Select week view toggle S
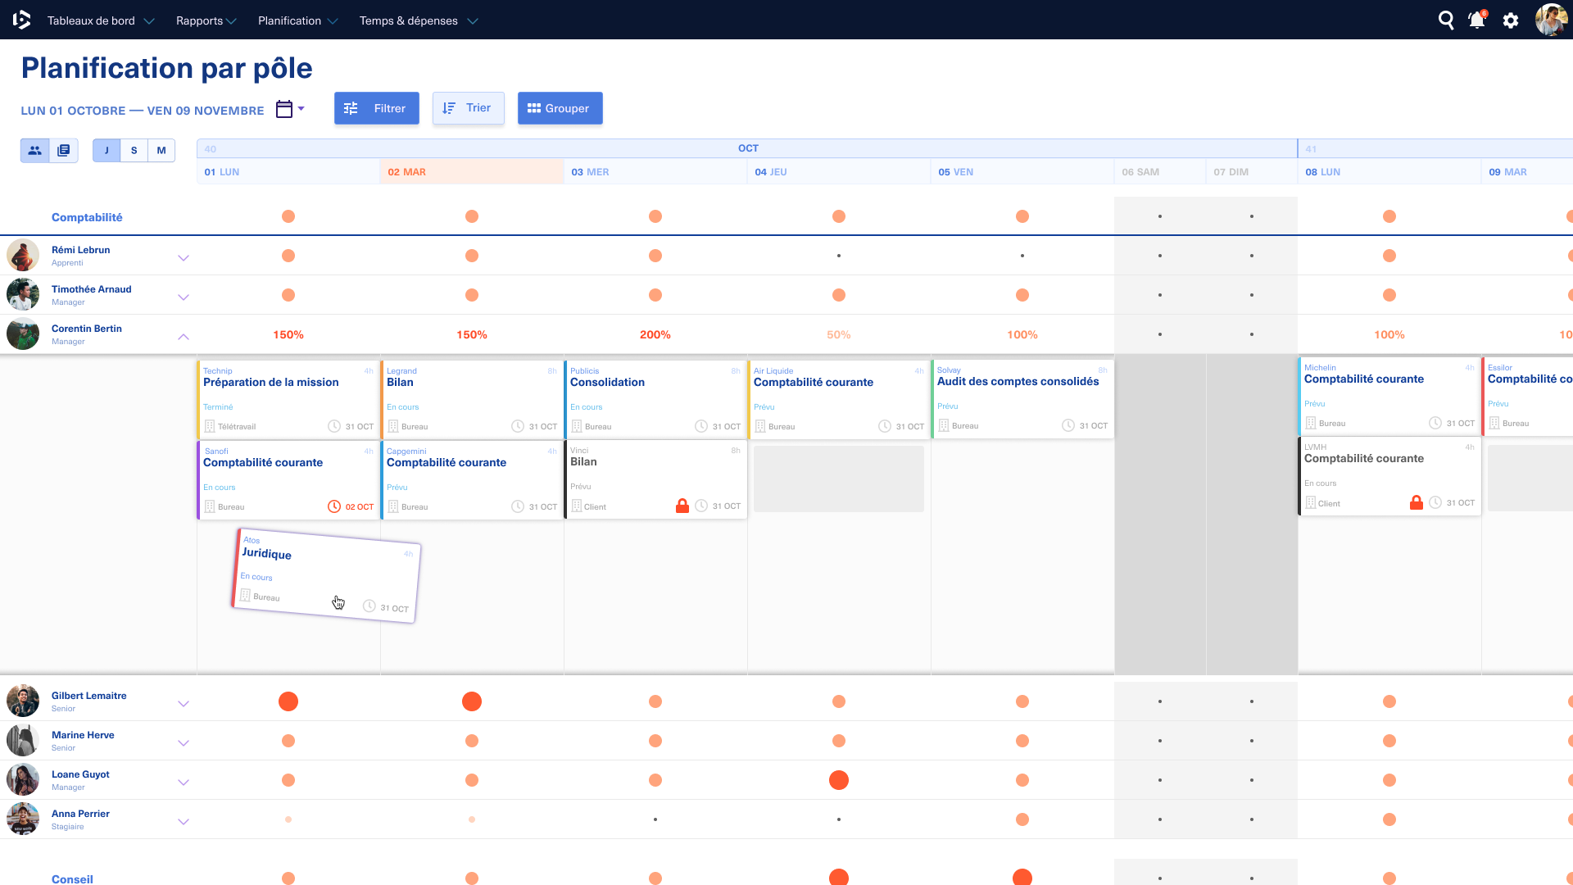 tap(134, 151)
